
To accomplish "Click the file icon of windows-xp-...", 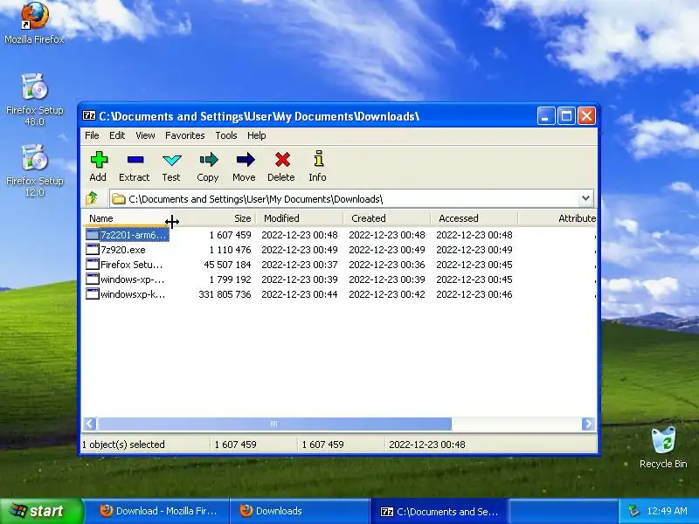I will (x=93, y=279).
